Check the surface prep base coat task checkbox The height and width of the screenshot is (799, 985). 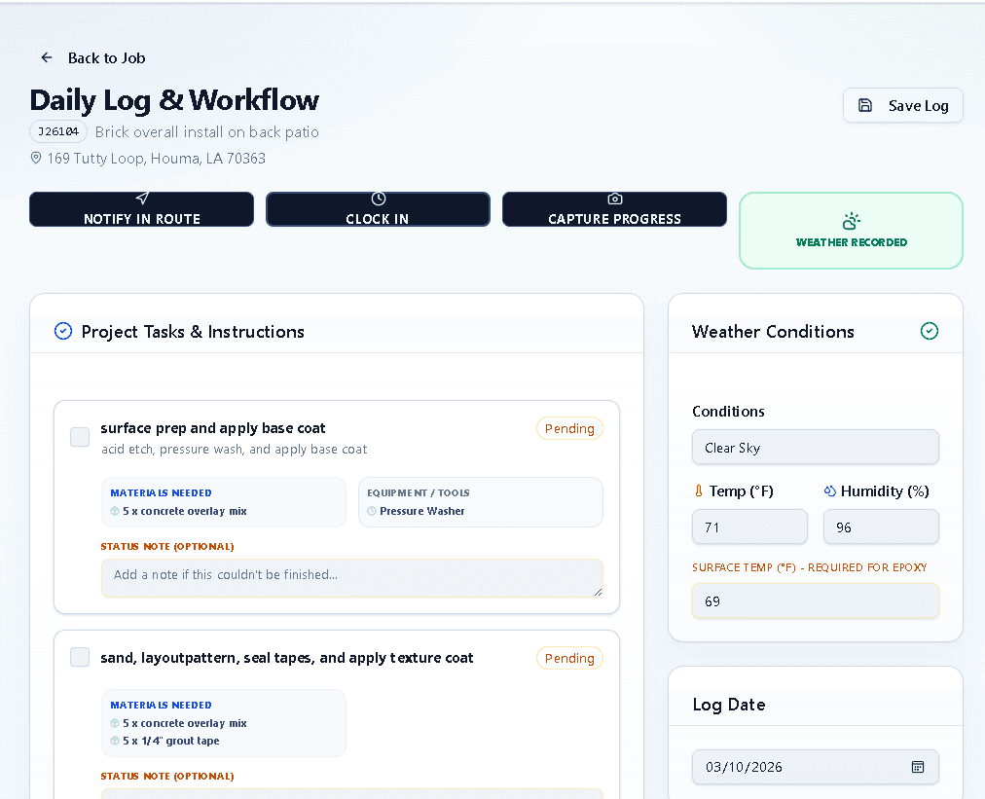pos(79,436)
